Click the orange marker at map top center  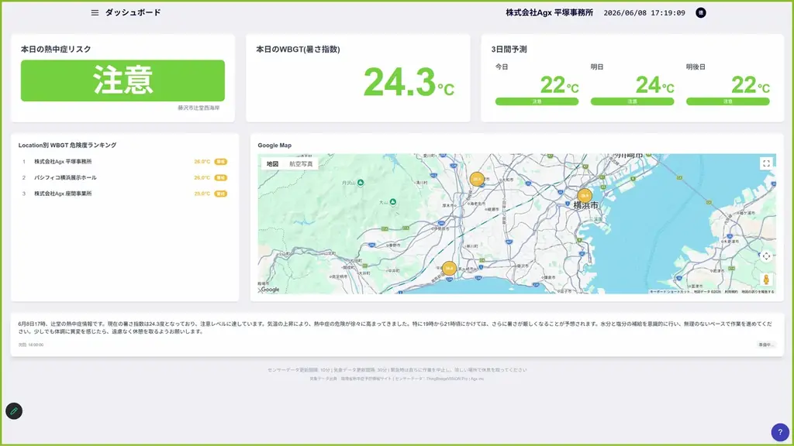tap(477, 179)
